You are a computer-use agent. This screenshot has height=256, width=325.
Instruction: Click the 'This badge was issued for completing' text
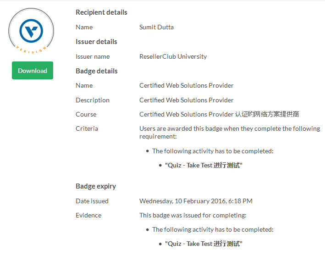(x=193, y=215)
